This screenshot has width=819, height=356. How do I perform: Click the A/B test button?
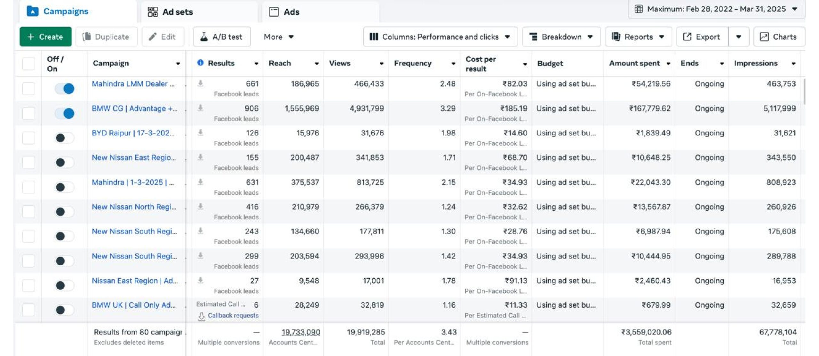222,37
